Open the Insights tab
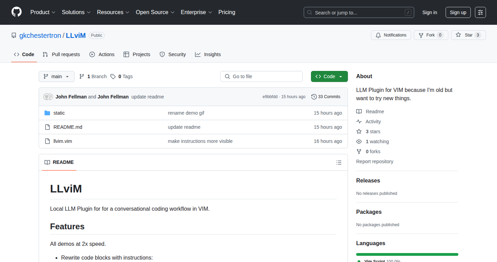Screen dimensions: 497x262 pyautogui.click(x=208, y=54)
